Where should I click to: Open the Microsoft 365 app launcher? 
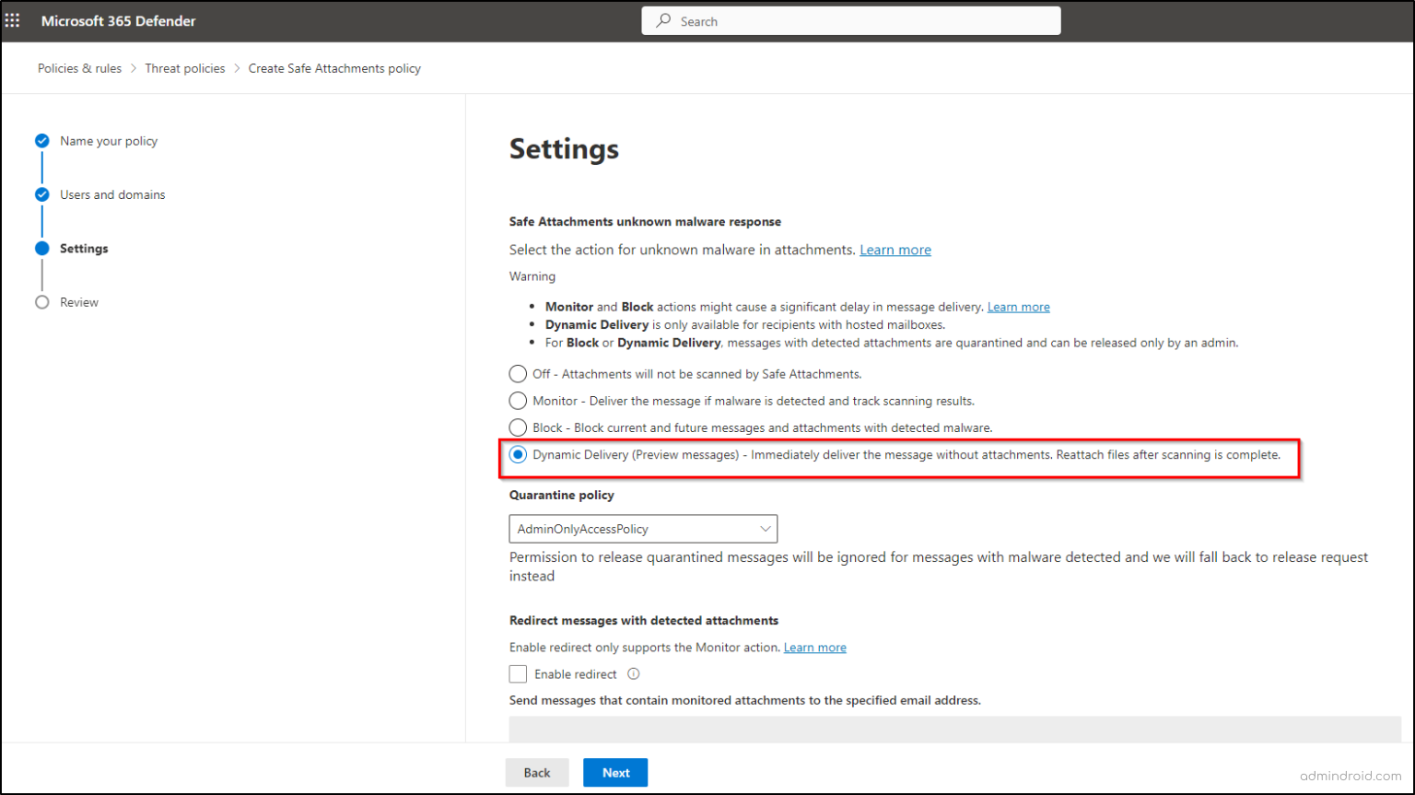tap(13, 19)
